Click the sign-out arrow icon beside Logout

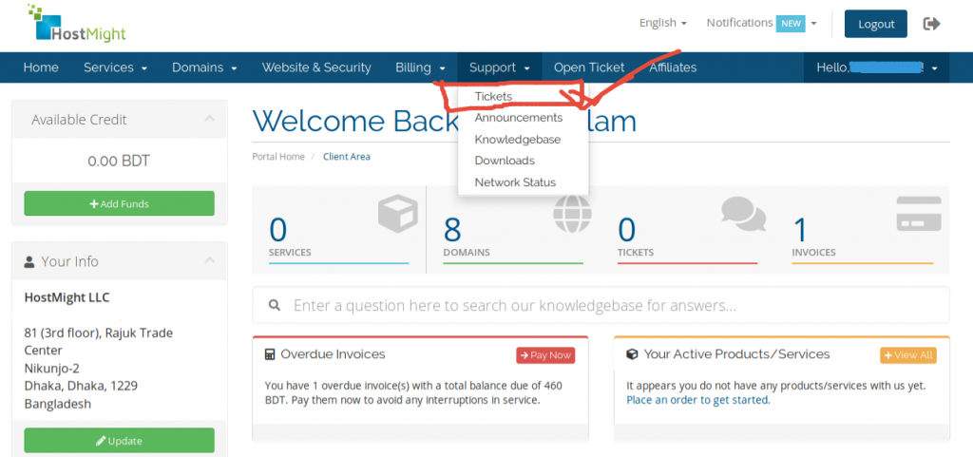(931, 24)
